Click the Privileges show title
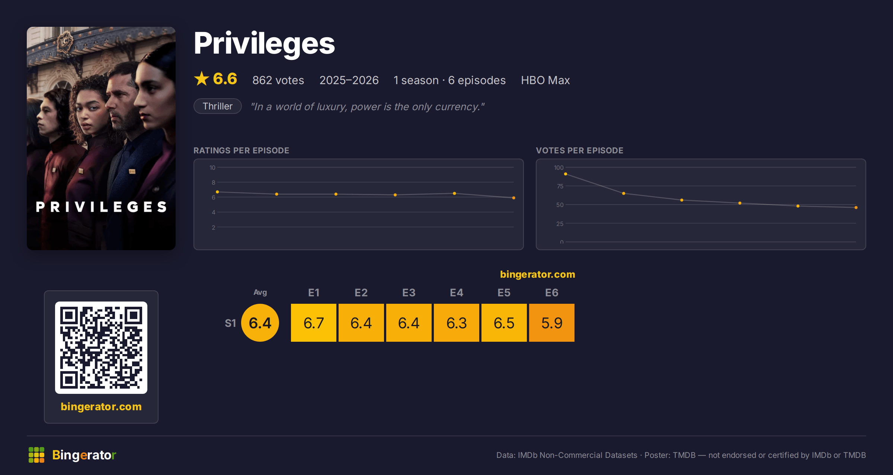The width and height of the screenshot is (893, 475). coord(264,44)
